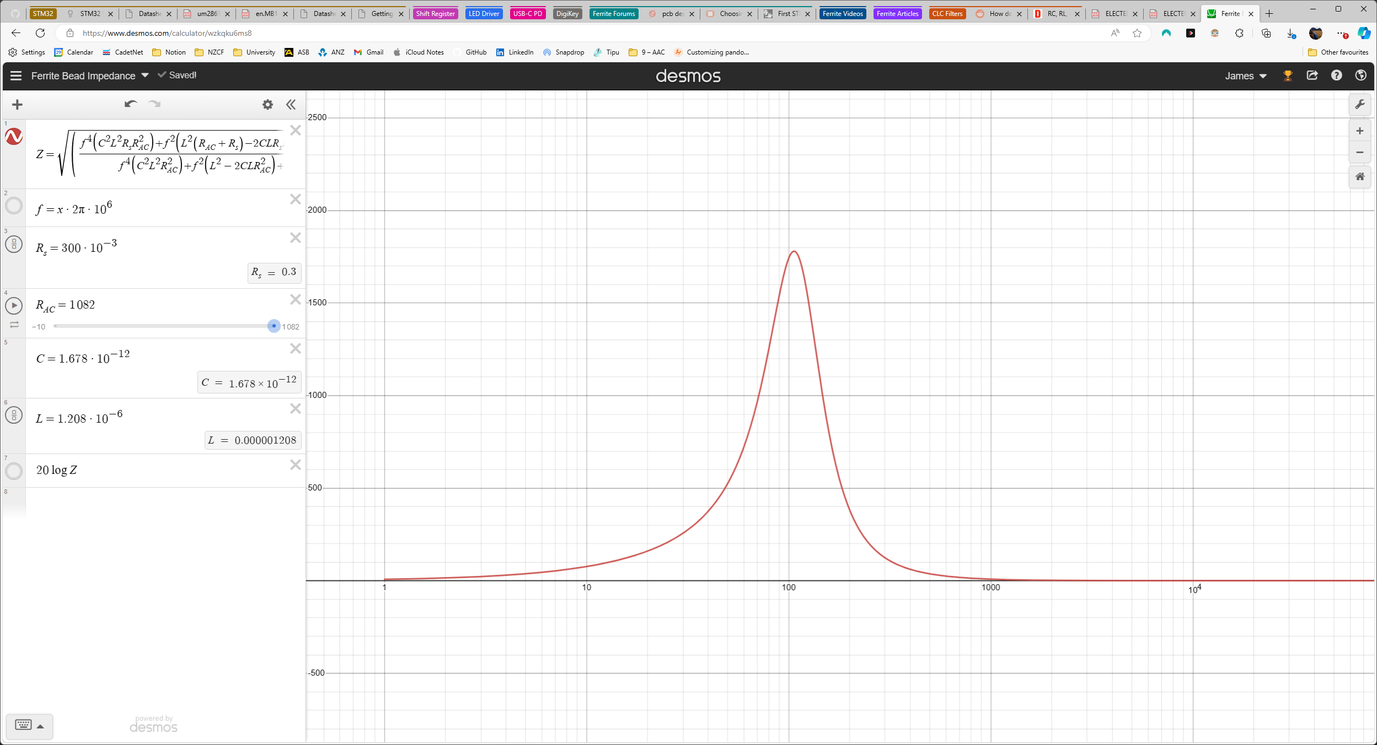Toggle visibility of the f expression
The image size is (1377, 745).
pyautogui.click(x=14, y=206)
